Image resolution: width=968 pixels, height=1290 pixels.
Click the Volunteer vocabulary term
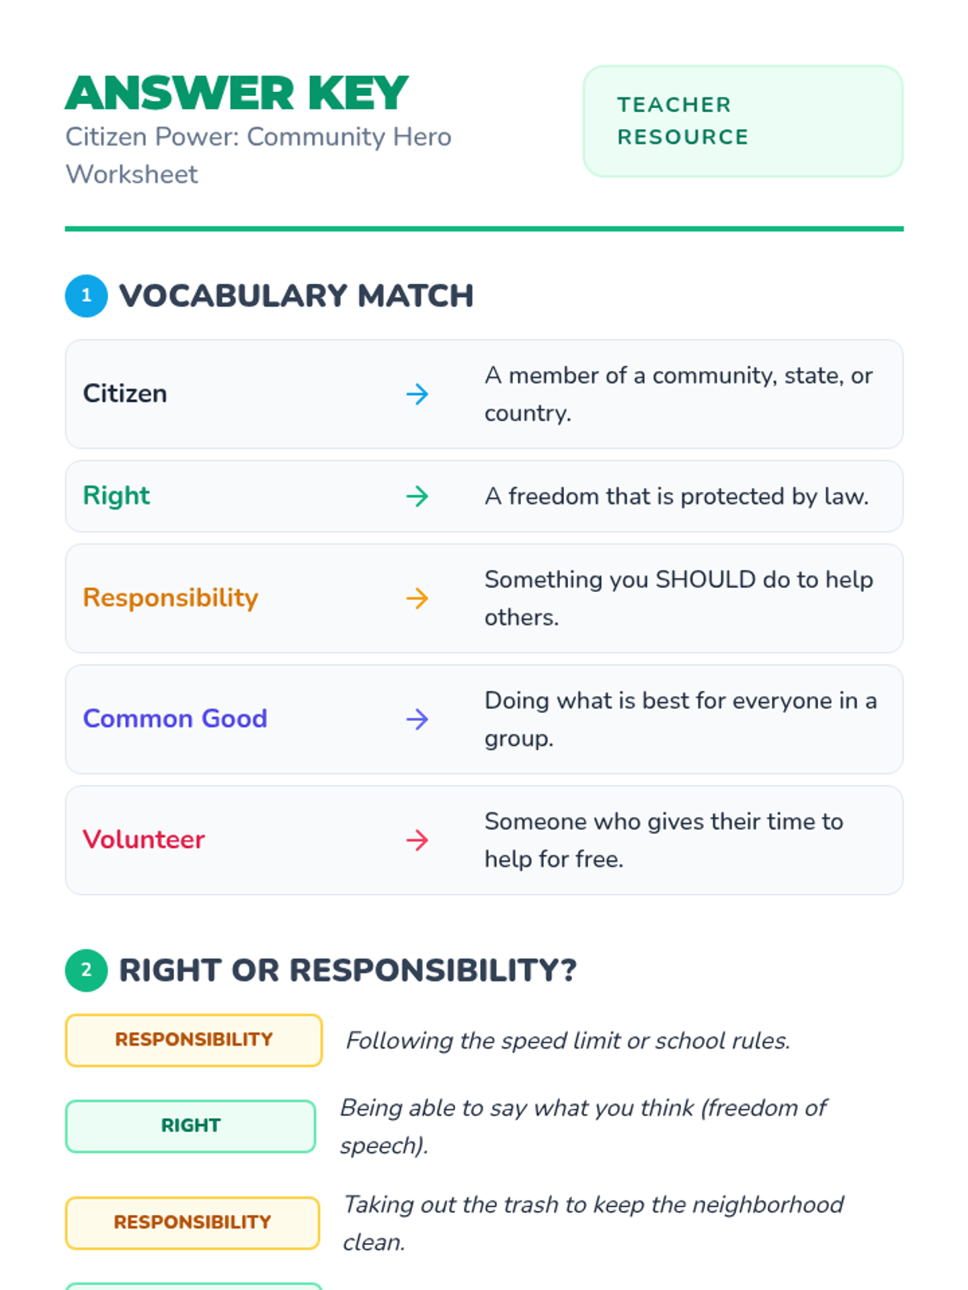[x=144, y=839]
